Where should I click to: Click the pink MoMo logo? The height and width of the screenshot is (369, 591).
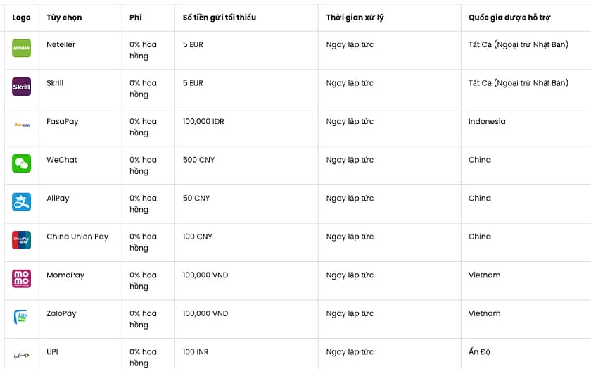click(22, 279)
